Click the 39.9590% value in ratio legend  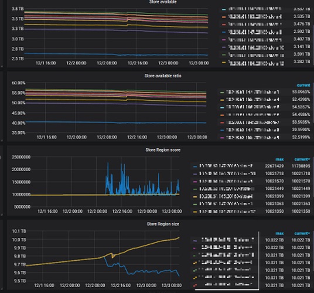coord(301,130)
